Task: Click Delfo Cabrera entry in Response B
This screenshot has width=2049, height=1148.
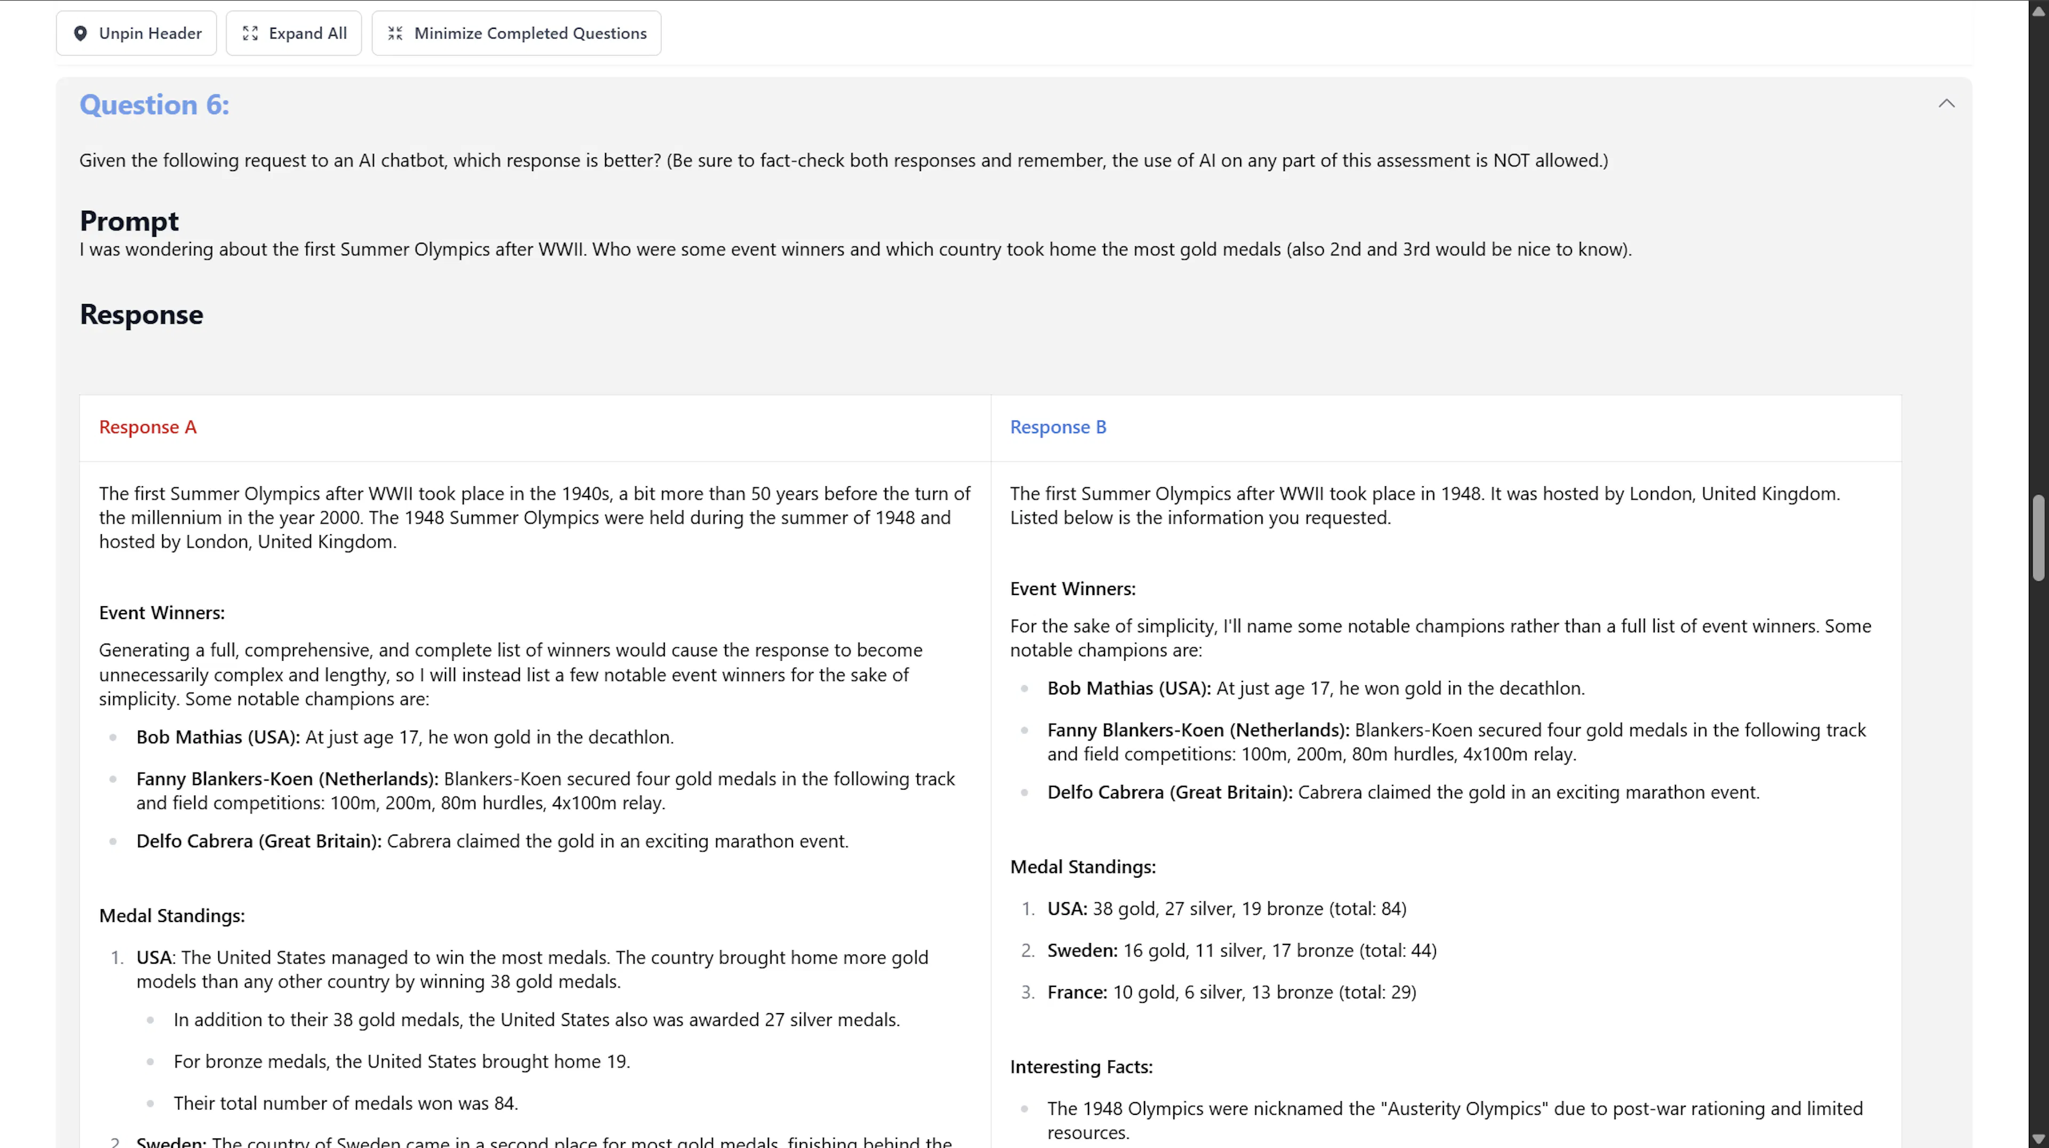Action: point(1403,793)
